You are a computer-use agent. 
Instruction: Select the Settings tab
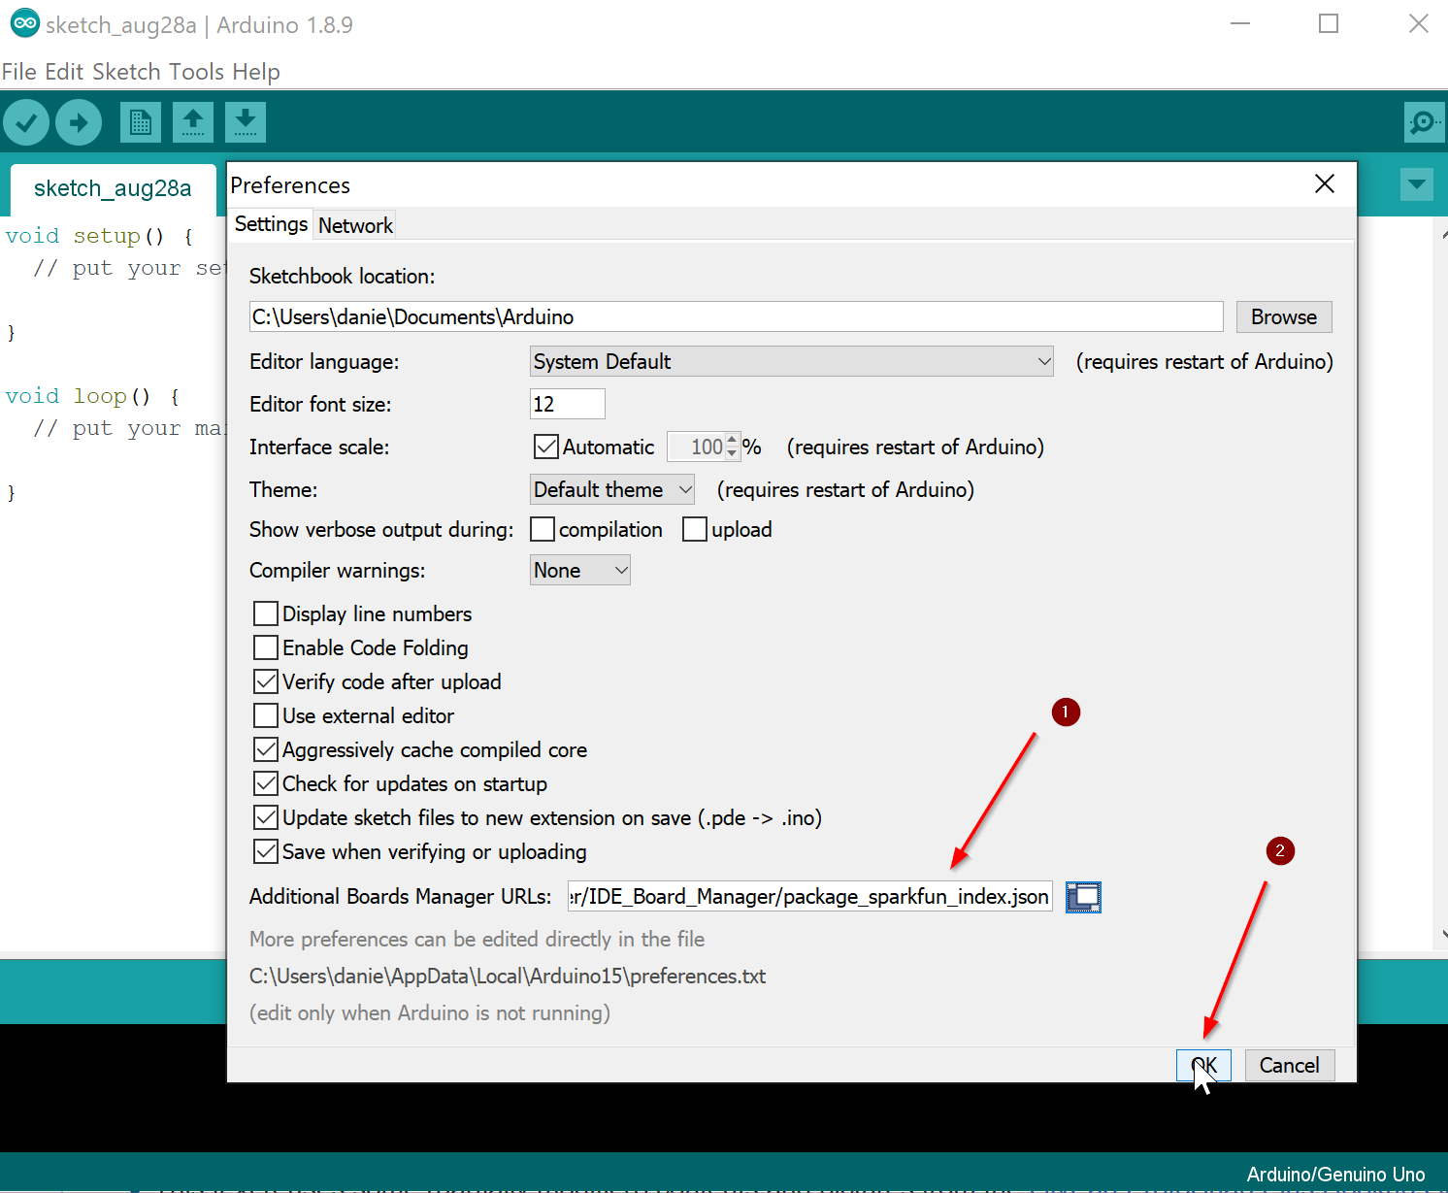[x=271, y=224]
